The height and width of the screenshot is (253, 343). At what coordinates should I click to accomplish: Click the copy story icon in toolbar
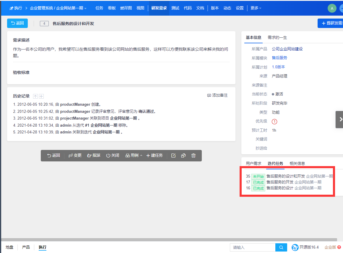[x=183, y=156]
